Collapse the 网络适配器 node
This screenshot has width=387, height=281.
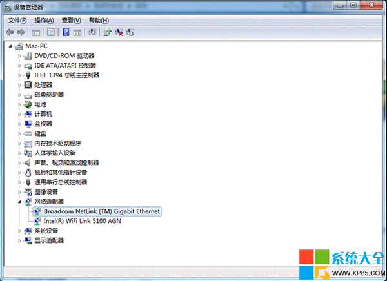[19, 202]
